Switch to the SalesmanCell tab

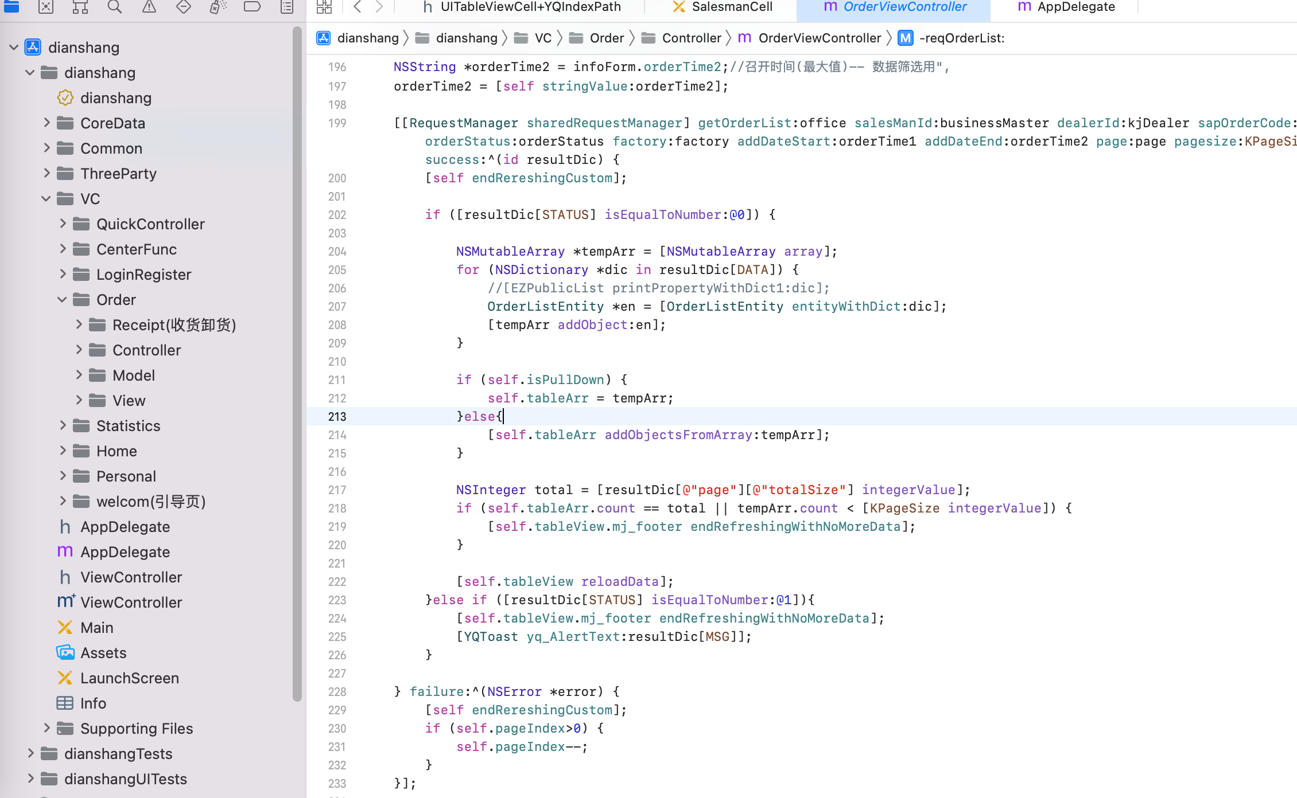point(722,7)
